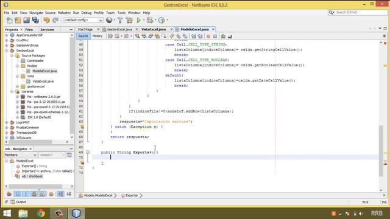
Task: Toggle Show Static Members filter in Navigator
Action: point(26,194)
